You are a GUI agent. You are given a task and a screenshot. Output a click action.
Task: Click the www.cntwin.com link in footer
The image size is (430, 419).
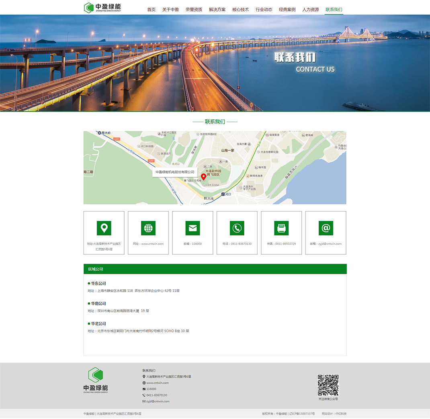point(157,383)
